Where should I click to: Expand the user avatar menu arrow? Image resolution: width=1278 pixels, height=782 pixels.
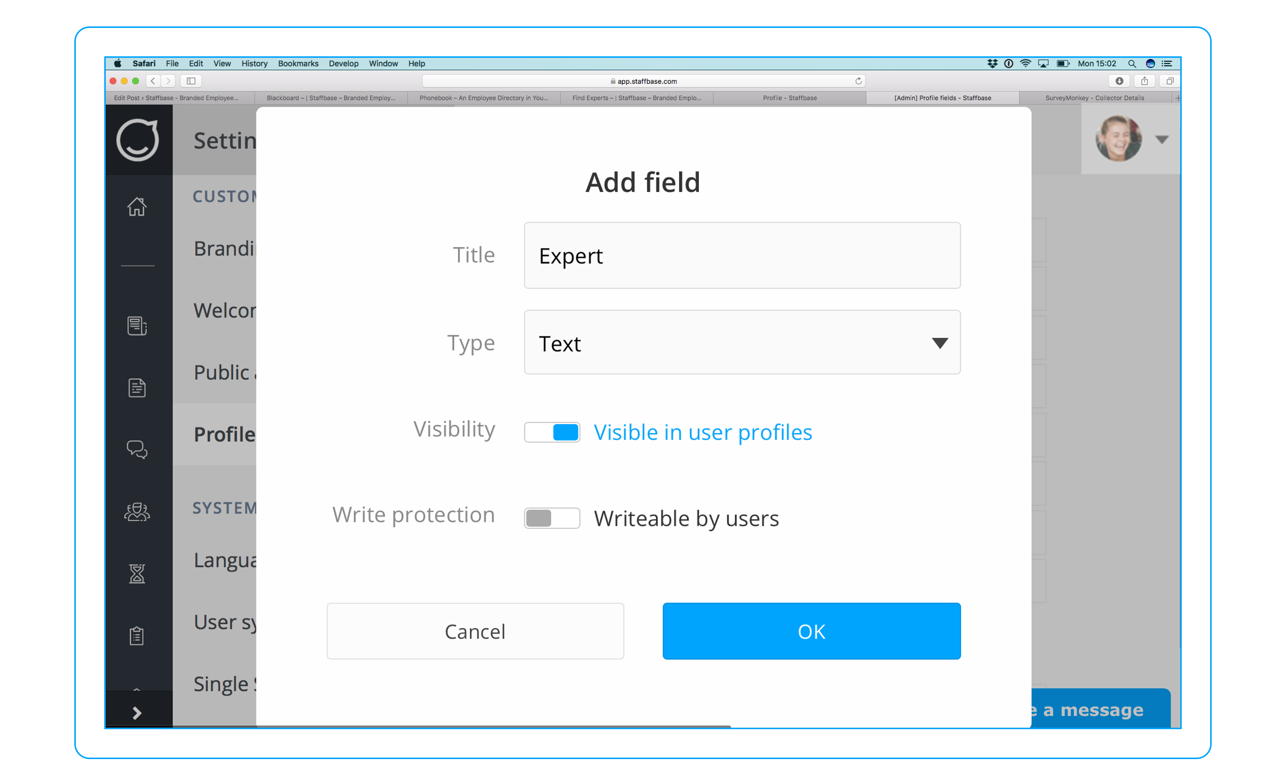coord(1162,140)
